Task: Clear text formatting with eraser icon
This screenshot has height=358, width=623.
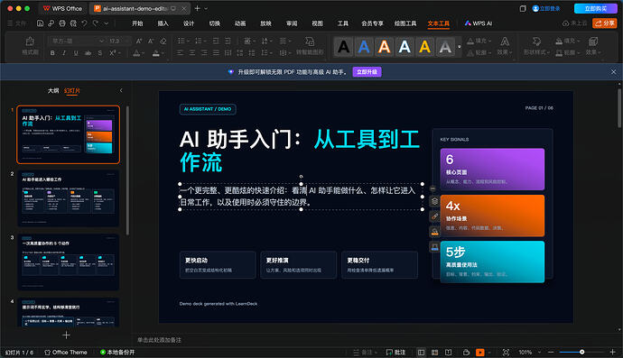Action: click(x=163, y=41)
